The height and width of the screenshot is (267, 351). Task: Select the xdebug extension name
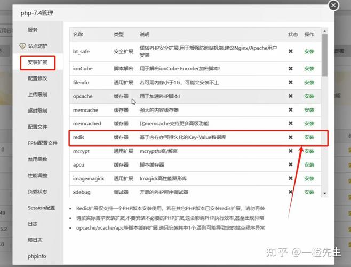click(82, 192)
